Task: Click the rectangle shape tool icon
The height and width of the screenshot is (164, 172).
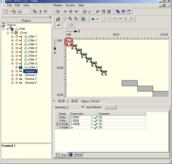Action: click(x=71, y=25)
